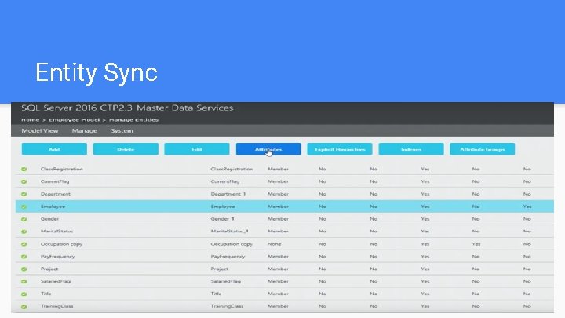This screenshot has width=565, height=318.
Task: Open the Model View menu
Action: coord(40,131)
